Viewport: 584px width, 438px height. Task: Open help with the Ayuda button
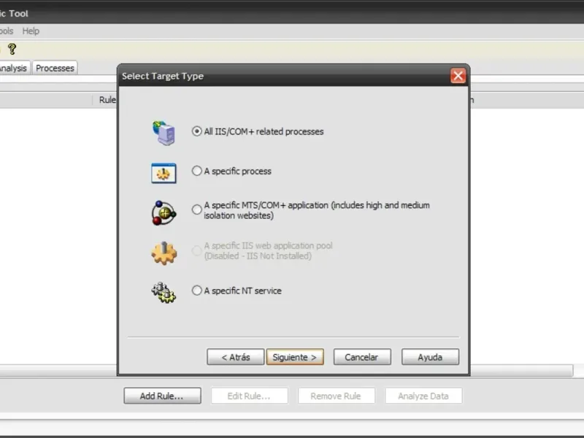point(430,357)
